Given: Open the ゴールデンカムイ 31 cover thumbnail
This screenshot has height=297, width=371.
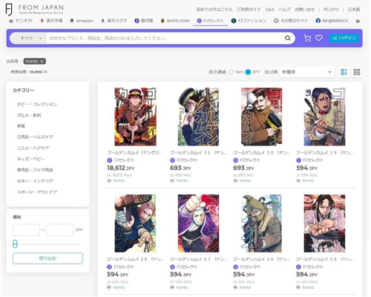Looking at the screenshot, I should point(198,117).
